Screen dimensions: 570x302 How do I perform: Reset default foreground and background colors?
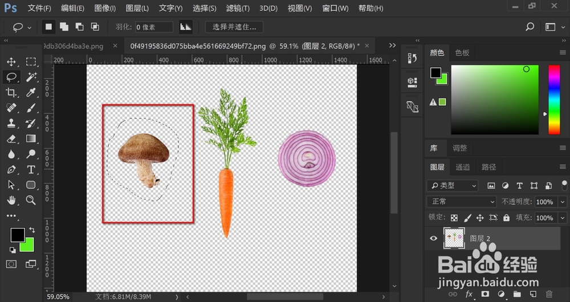(x=13, y=250)
